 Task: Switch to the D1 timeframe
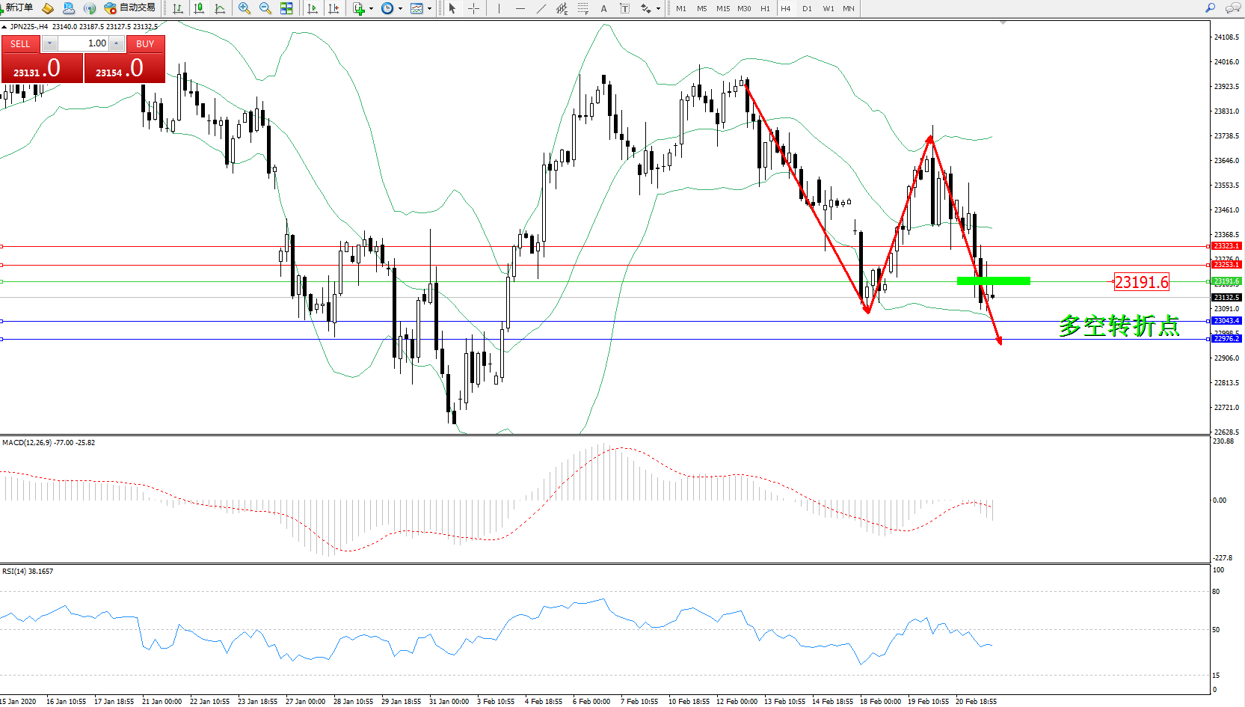pos(807,9)
